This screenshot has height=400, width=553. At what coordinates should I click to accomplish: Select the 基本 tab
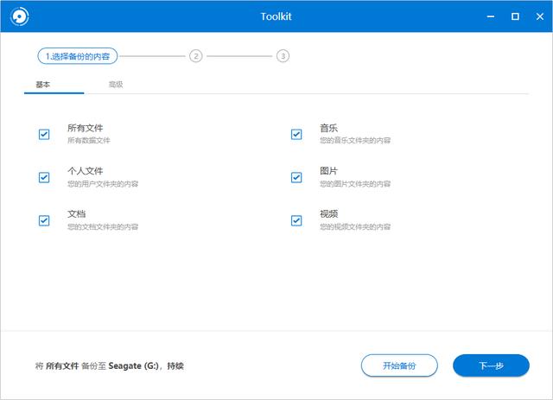pos(42,85)
